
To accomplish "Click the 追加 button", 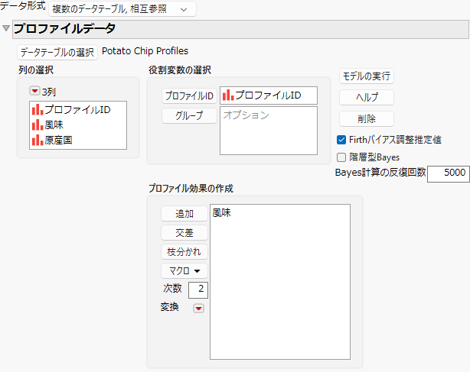I will [184, 214].
